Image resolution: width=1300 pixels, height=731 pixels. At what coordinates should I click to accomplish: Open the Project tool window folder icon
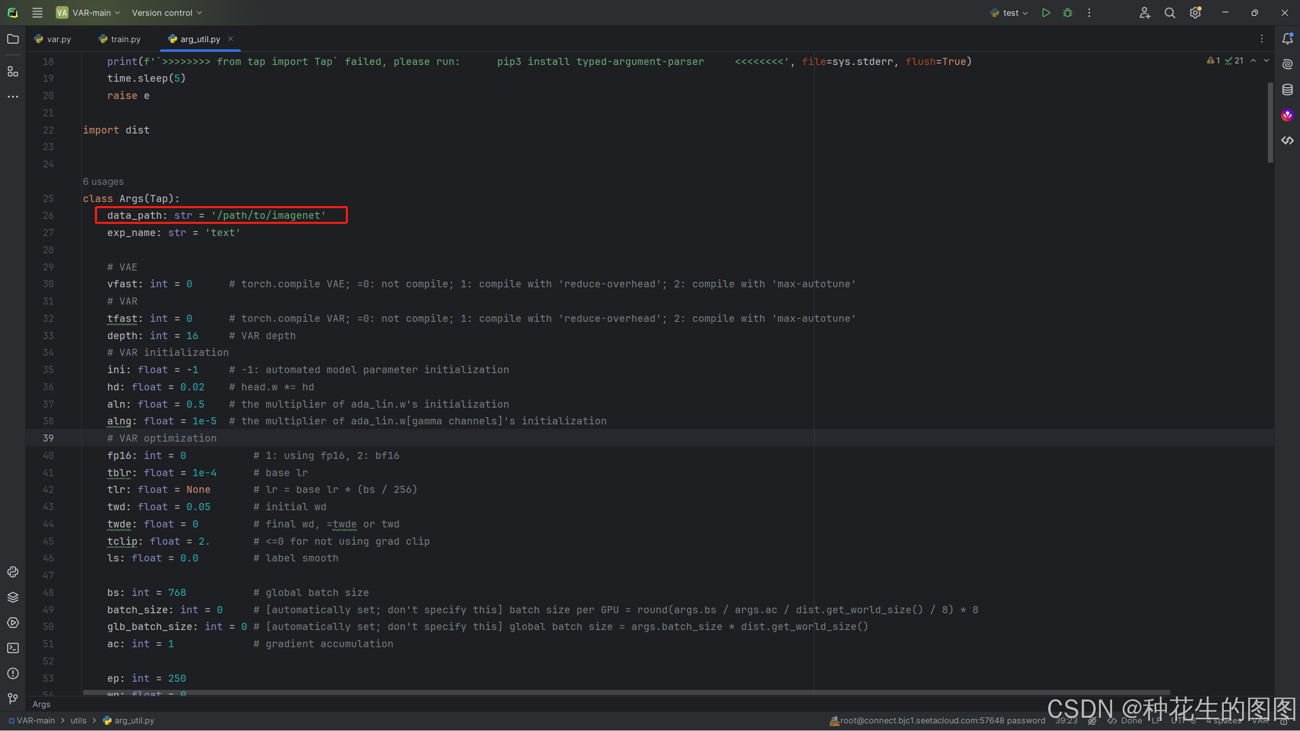tap(13, 39)
